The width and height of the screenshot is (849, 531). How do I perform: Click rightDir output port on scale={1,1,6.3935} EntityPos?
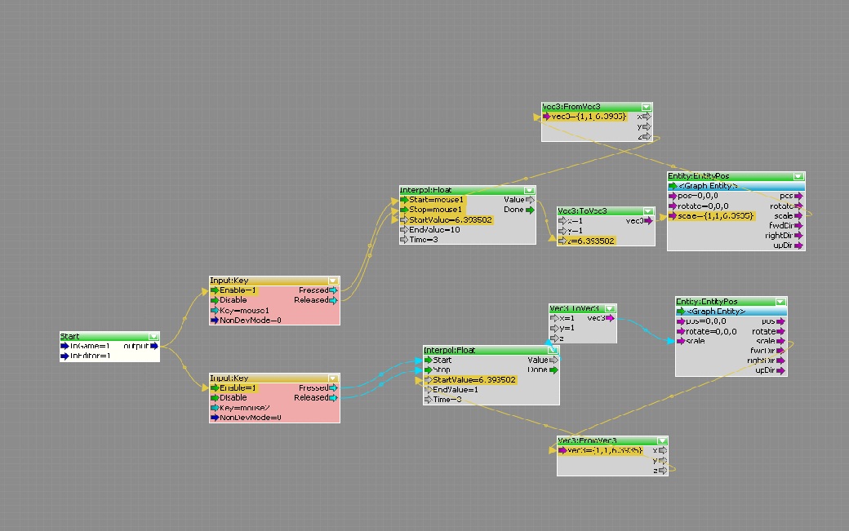click(798, 236)
